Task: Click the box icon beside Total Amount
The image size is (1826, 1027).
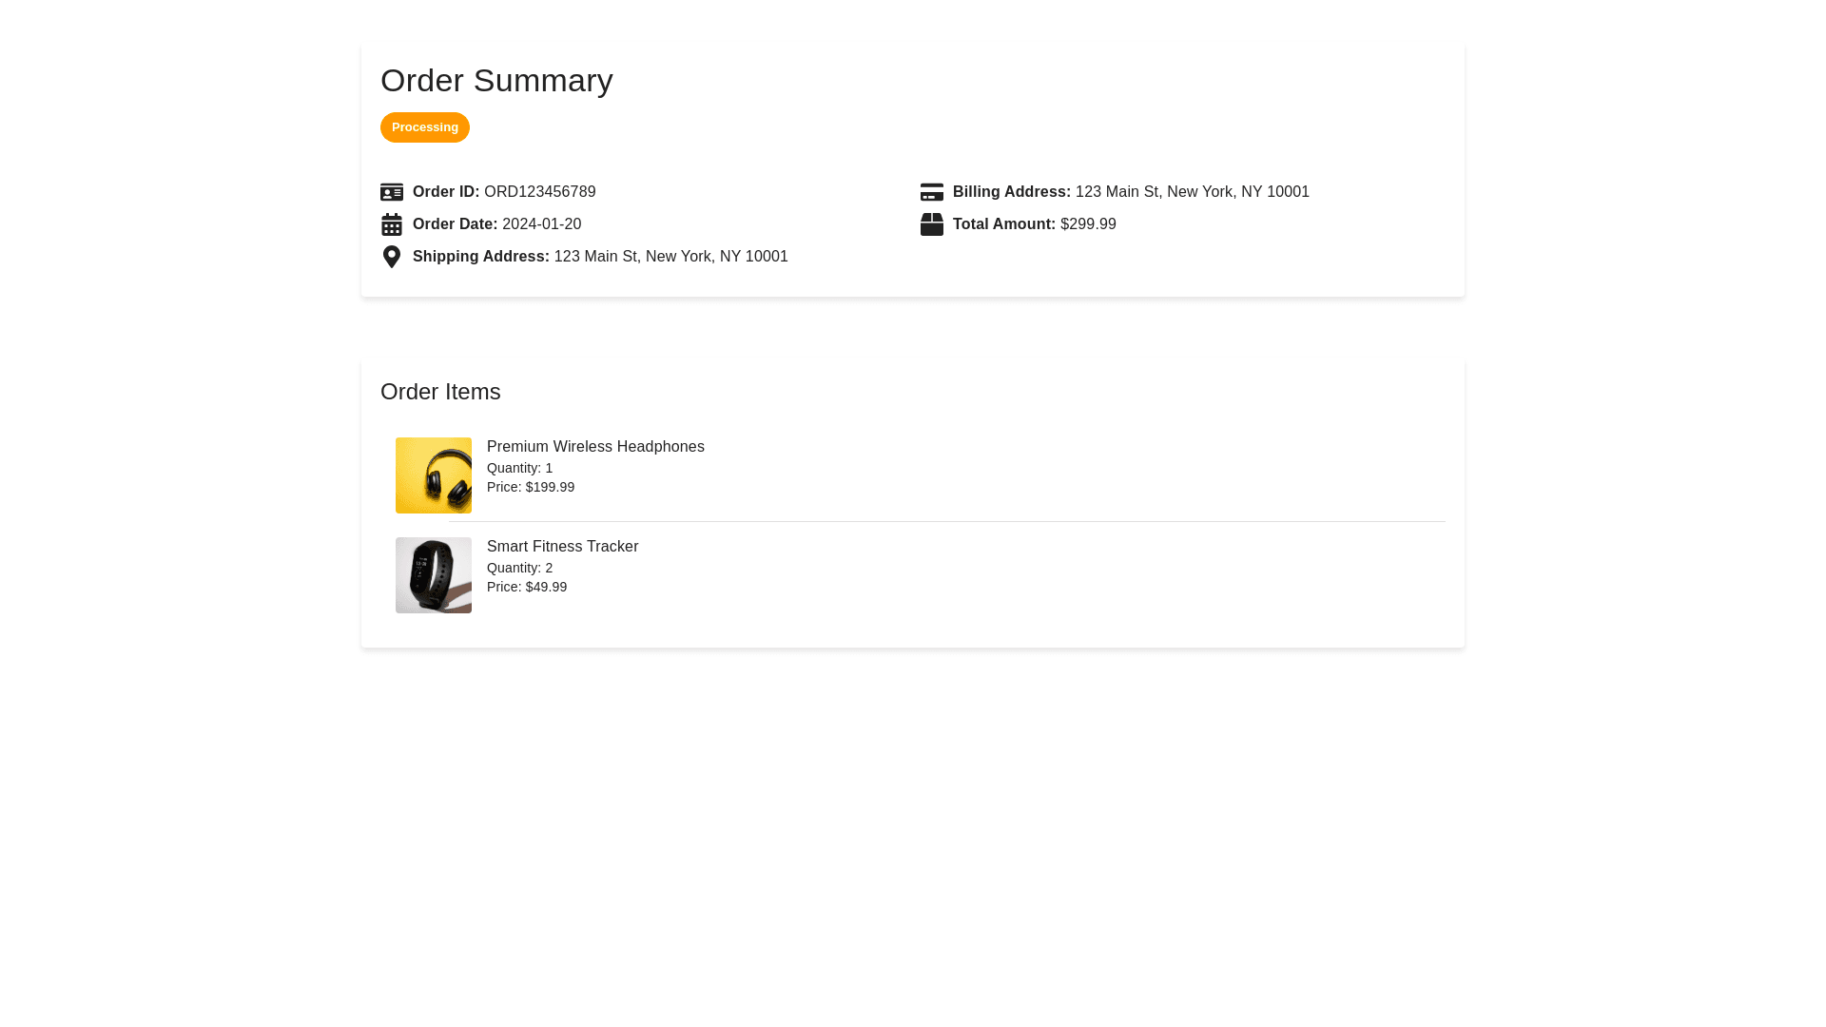Action: click(932, 224)
